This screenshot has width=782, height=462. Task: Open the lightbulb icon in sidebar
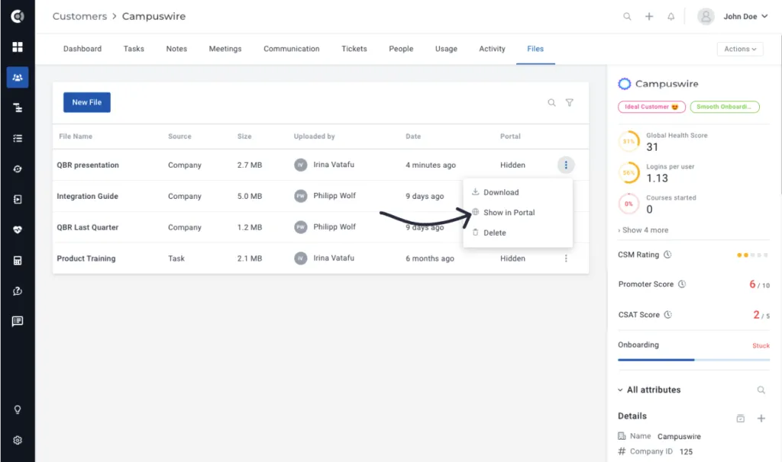tap(18, 409)
